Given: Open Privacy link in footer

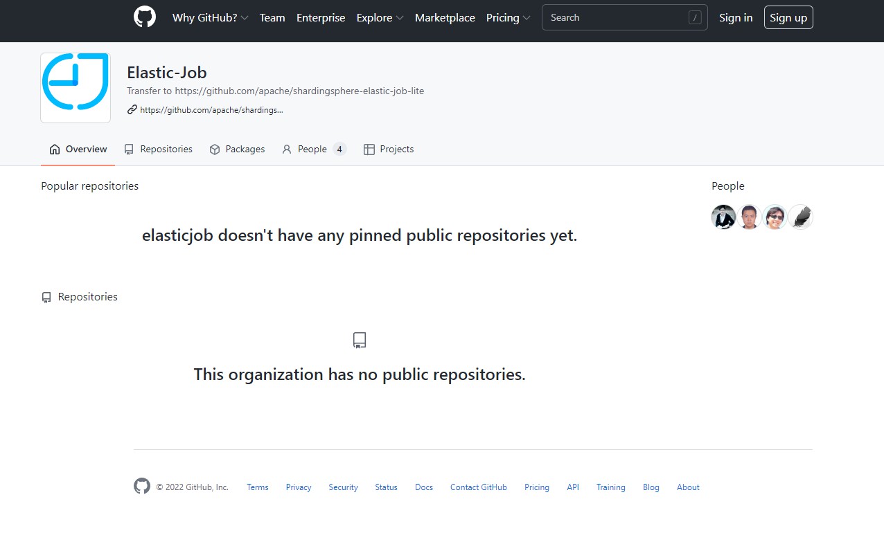Looking at the screenshot, I should 299,487.
